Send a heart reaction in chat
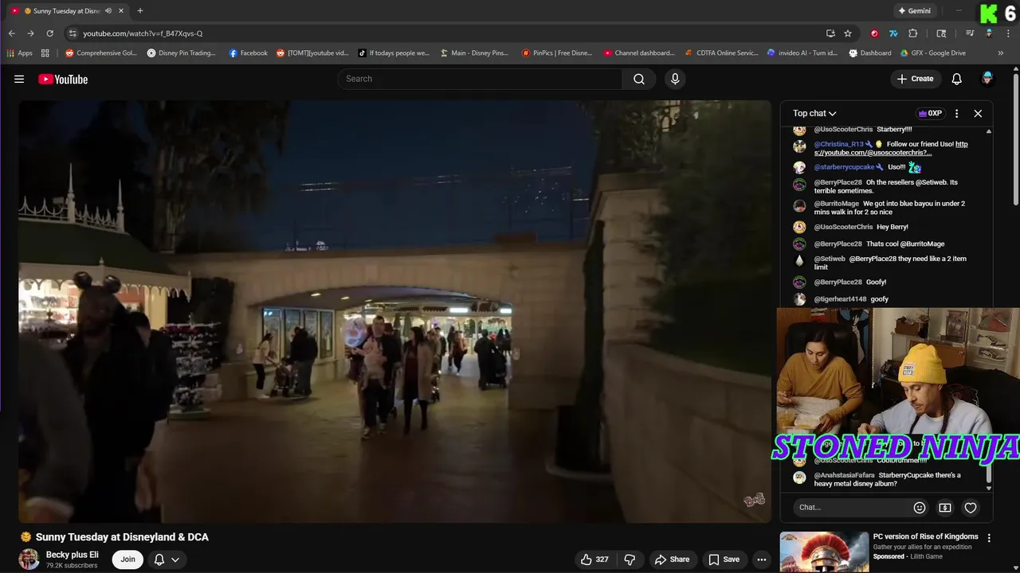 point(971,508)
